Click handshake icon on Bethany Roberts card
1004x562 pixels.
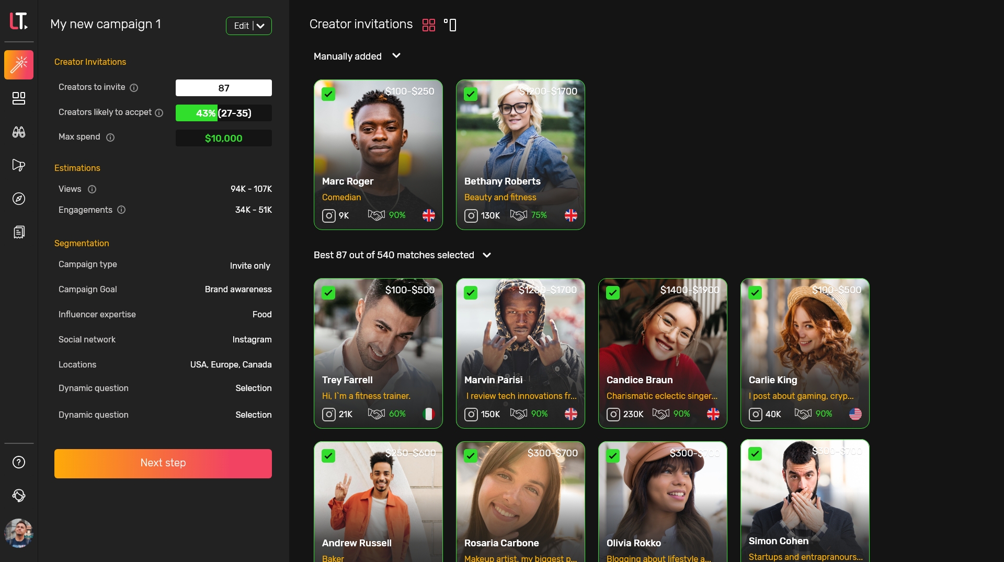tap(519, 215)
